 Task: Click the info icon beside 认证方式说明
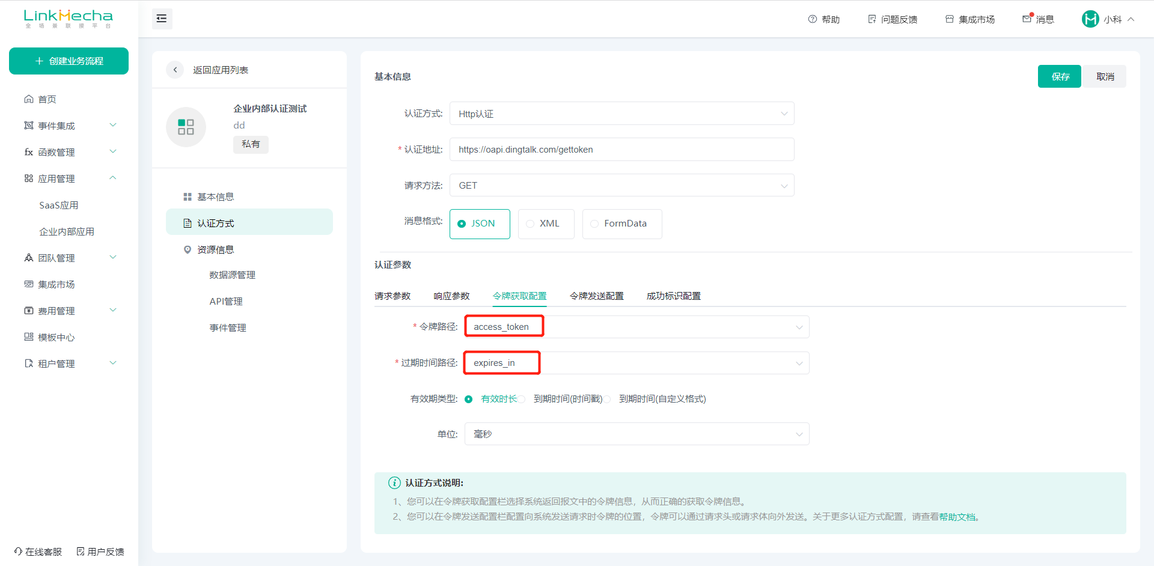(x=394, y=482)
